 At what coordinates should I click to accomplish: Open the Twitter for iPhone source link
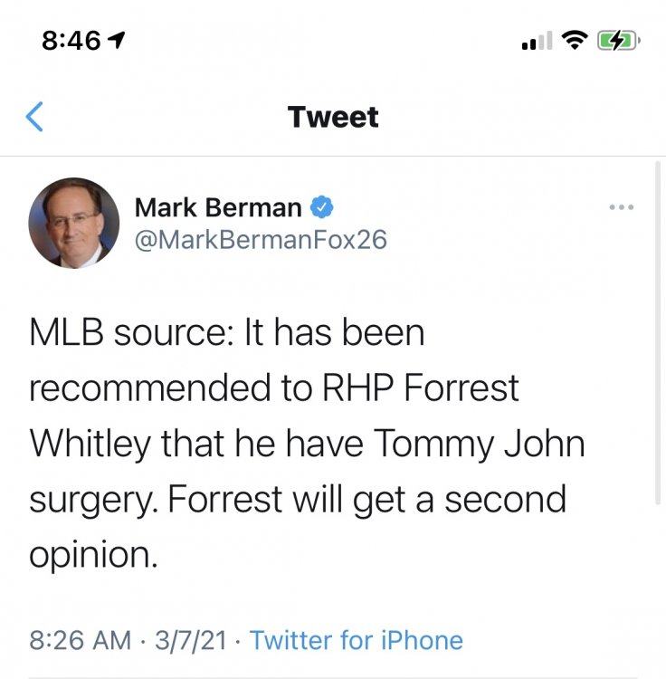357,640
